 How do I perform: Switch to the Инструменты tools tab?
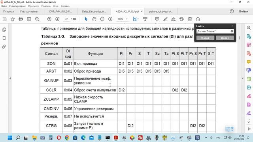tap(29, 11)
